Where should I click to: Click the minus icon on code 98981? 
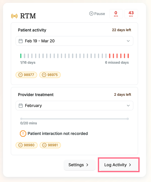click(x=44, y=145)
